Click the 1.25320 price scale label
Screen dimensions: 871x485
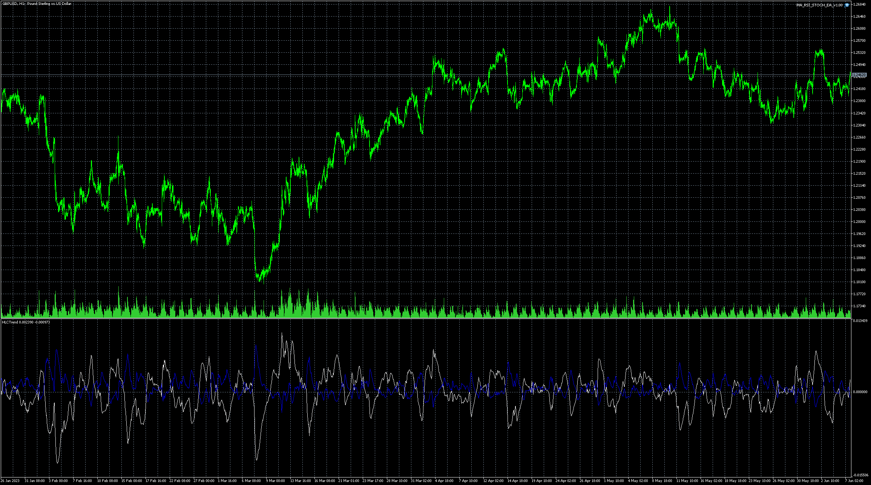[x=859, y=53]
